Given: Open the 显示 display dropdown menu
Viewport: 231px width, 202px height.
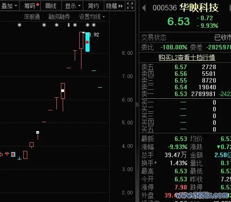Looking at the screenshot, I should click(73, 6).
